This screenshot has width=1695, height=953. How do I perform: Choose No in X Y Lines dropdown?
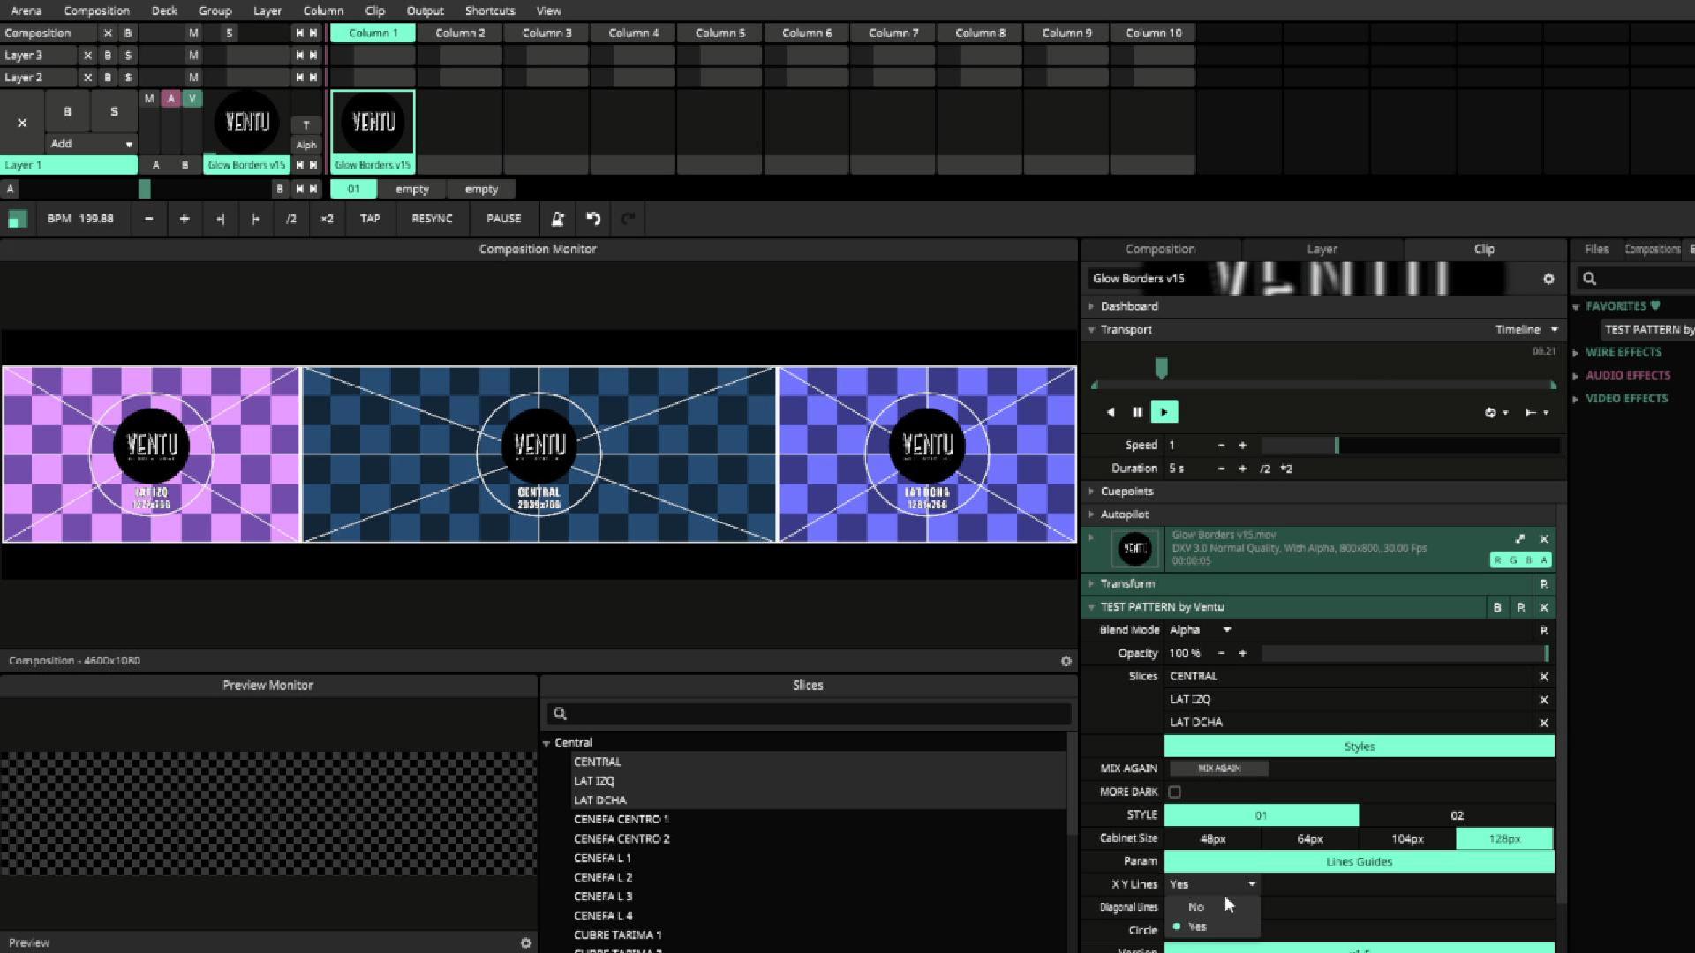coord(1196,907)
